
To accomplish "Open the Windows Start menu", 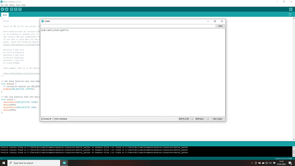I will (3, 163).
